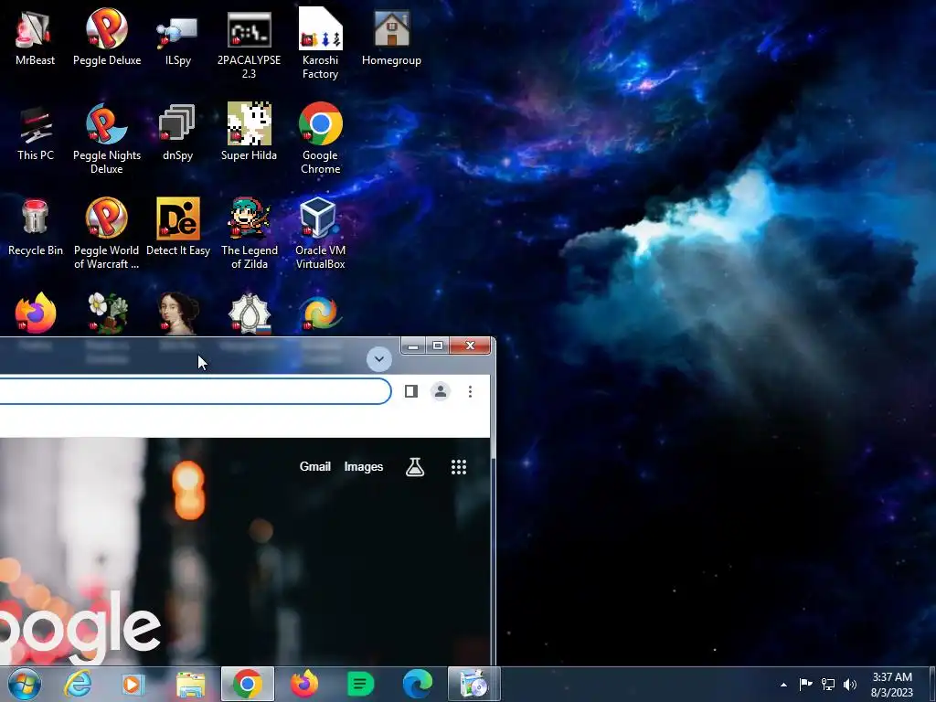Open the dnSpy desktop icon
The width and height of the screenshot is (936, 702).
coord(178,132)
